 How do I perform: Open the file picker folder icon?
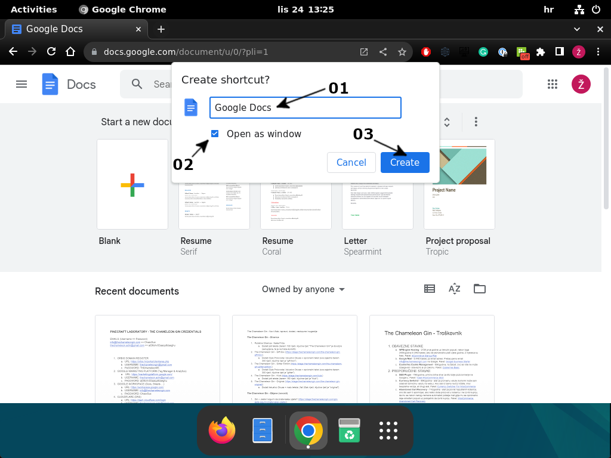pyautogui.click(x=480, y=289)
